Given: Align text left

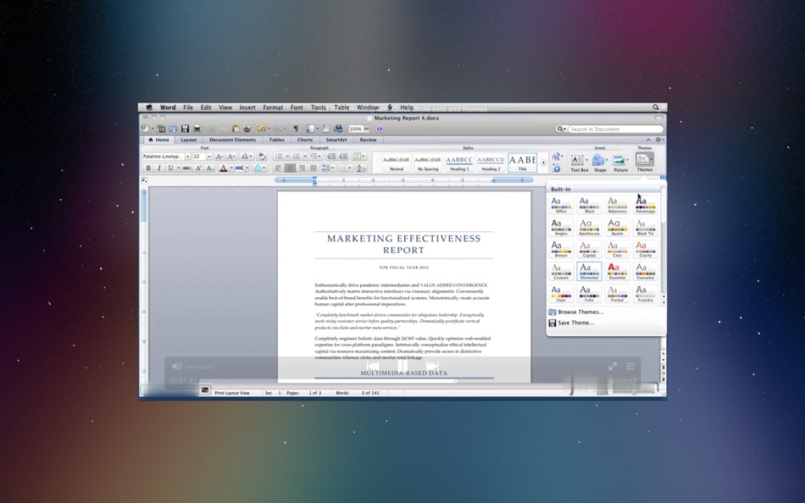Looking at the screenshot, I should [278, 168].
